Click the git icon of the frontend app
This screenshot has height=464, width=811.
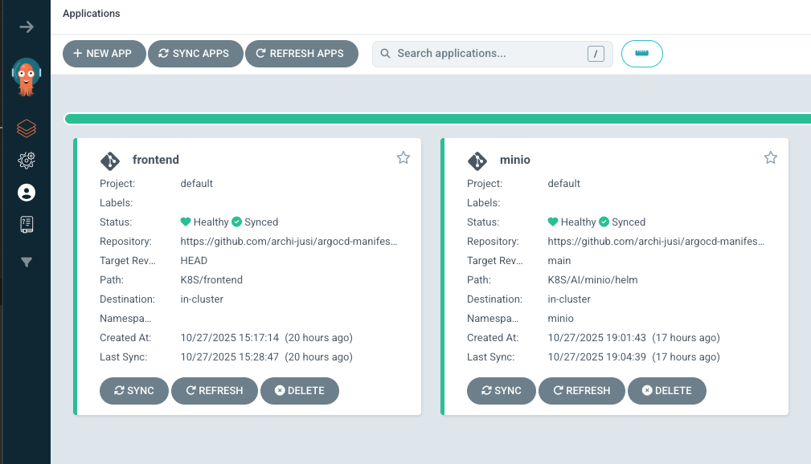110,161
